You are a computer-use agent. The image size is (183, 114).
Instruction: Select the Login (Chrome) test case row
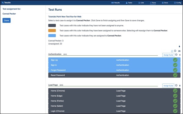(114, 111)
